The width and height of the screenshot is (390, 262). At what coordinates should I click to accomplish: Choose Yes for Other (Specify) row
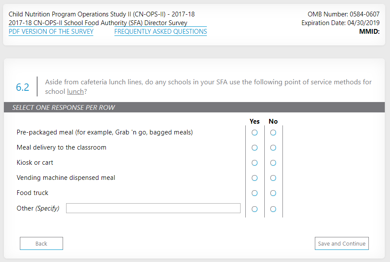[254, 209]
